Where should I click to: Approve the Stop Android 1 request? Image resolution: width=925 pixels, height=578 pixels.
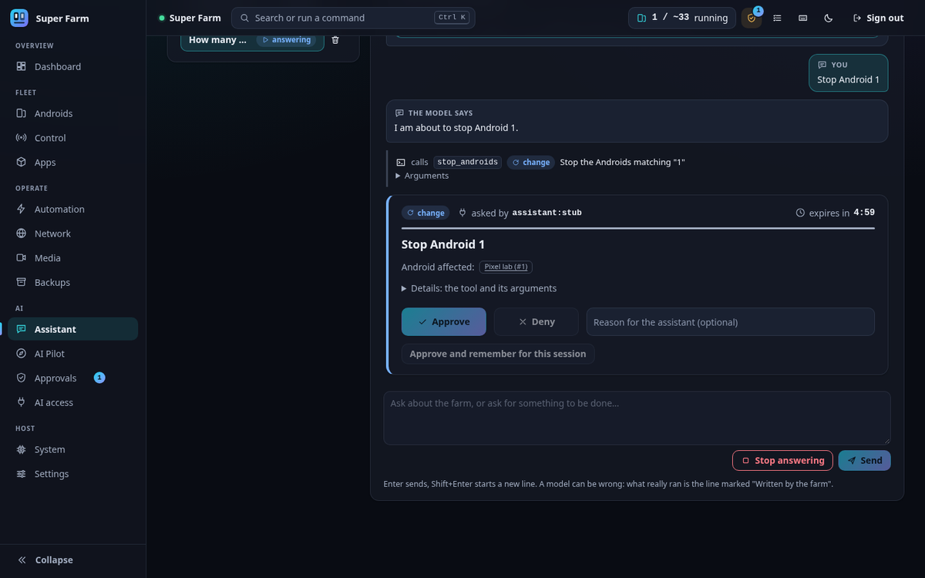coord(444,322)
